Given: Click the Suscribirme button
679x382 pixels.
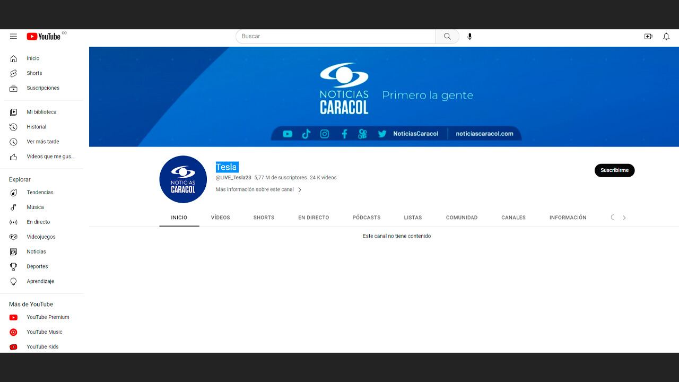Looking at the screenshot, I should (x=614, y=170).
